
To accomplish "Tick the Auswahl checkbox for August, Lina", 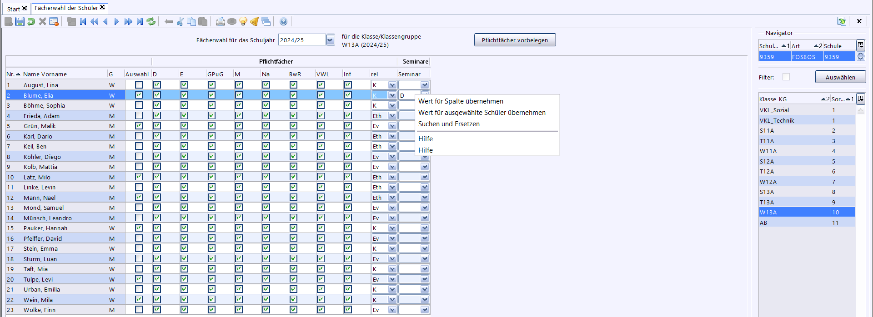I will coord(139,85).
